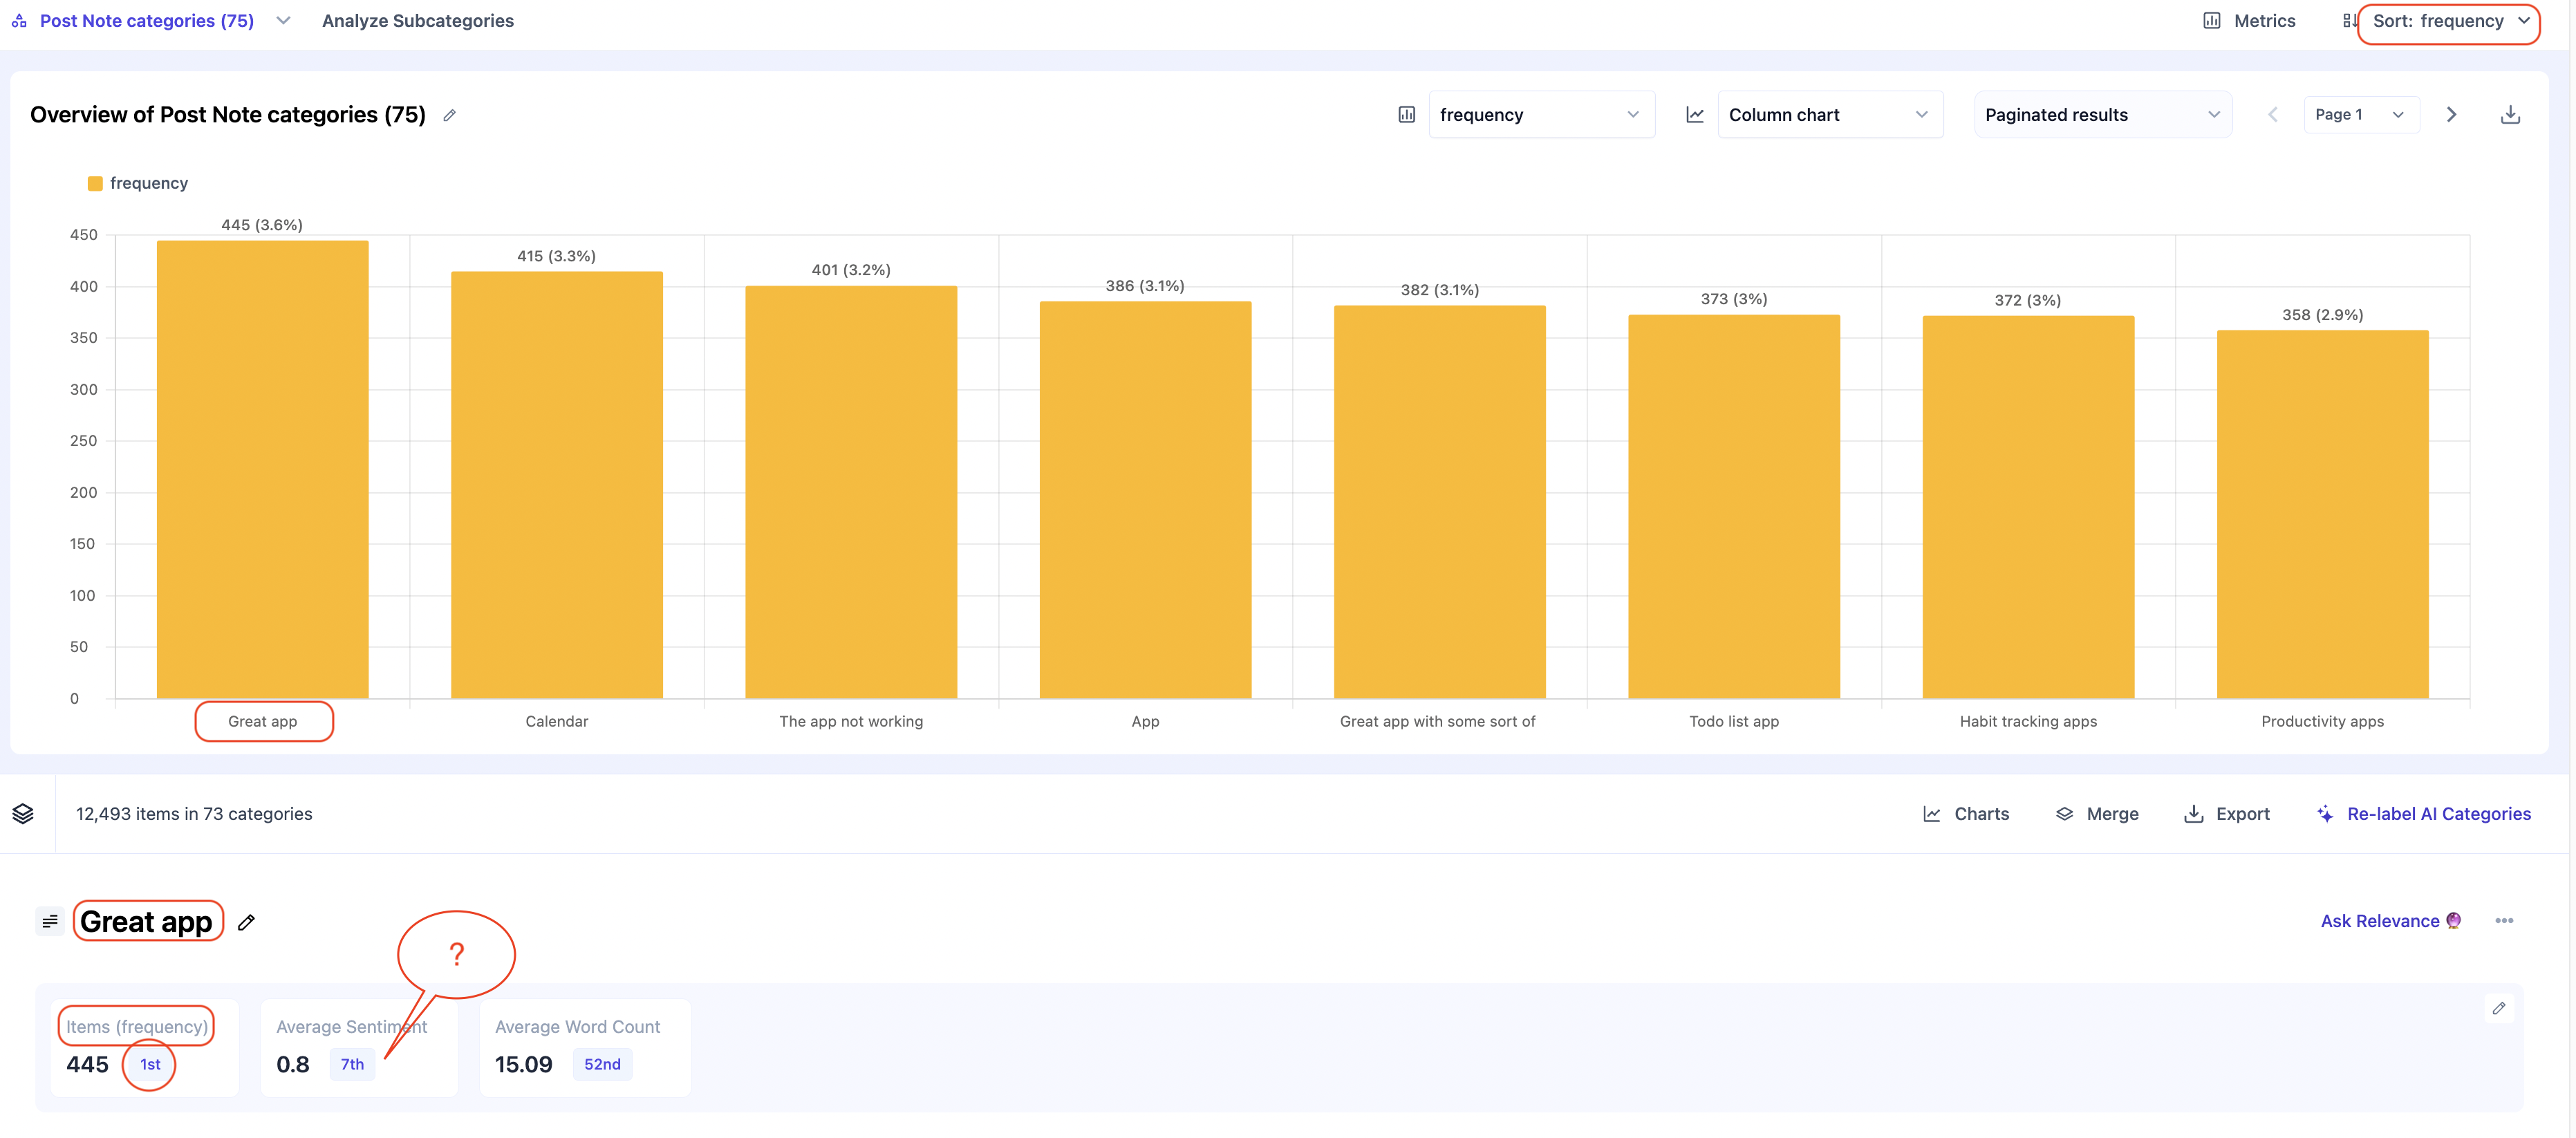
Task: Click the download chart icon
Action: pyautogui.click(x=2509, y=115)
